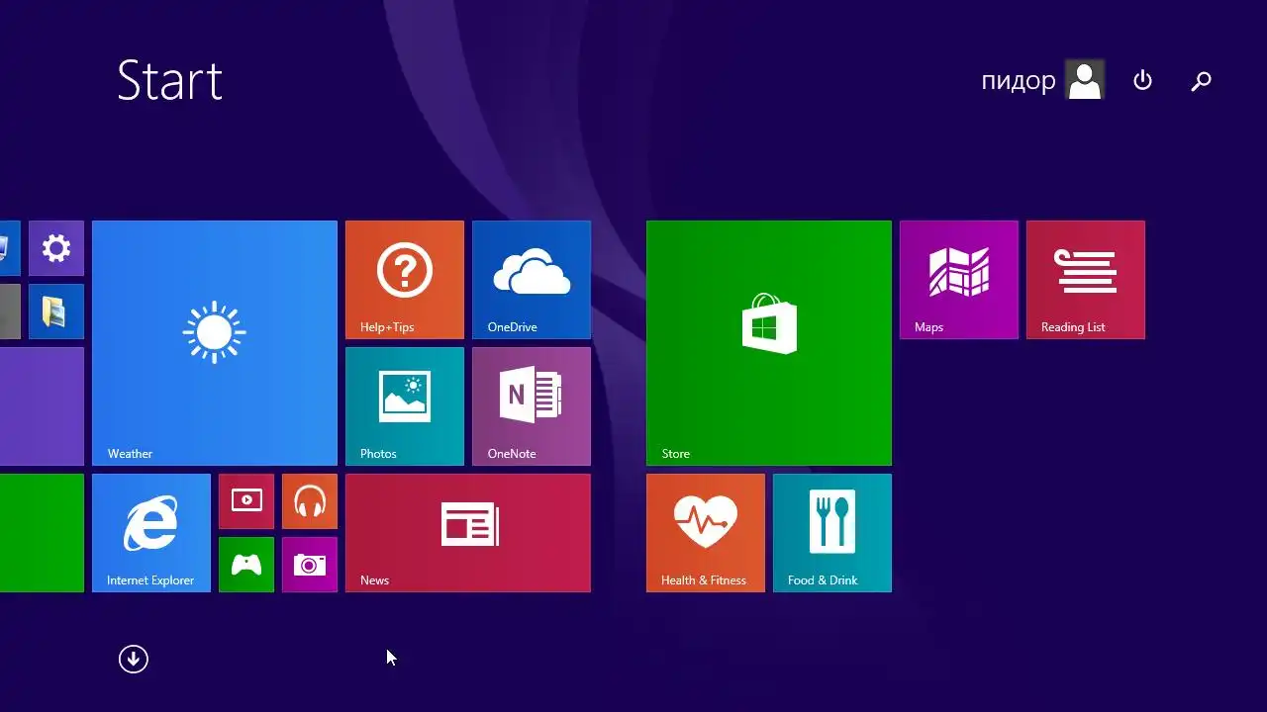The height and width of the screenshot is (712, 1267).
Task: Open the News tile
Action: 468,533
